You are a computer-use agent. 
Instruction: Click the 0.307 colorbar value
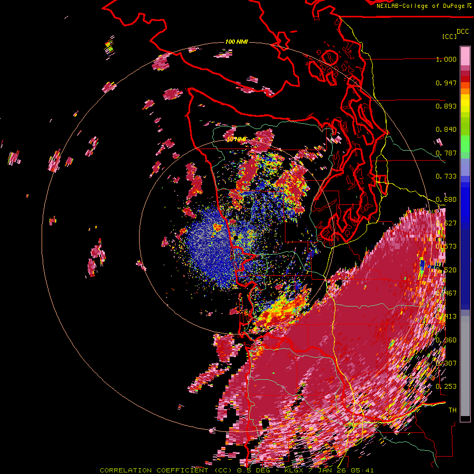point(446,363)
